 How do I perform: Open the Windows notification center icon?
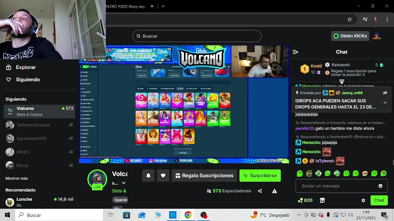(x=384, y=215)
